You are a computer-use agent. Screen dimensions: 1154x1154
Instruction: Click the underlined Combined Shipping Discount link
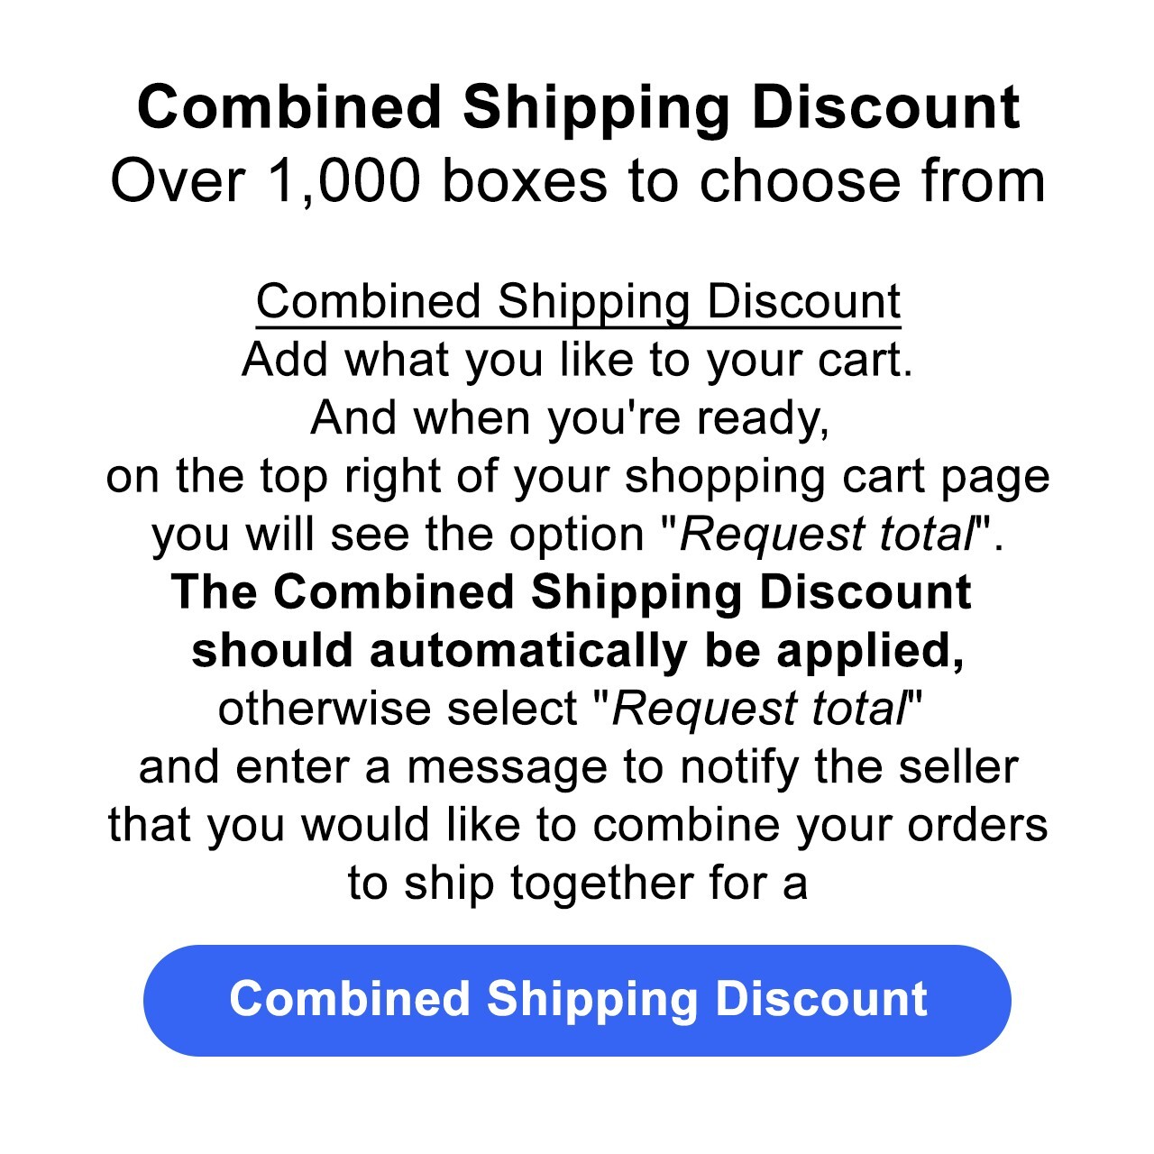(578, 301)
